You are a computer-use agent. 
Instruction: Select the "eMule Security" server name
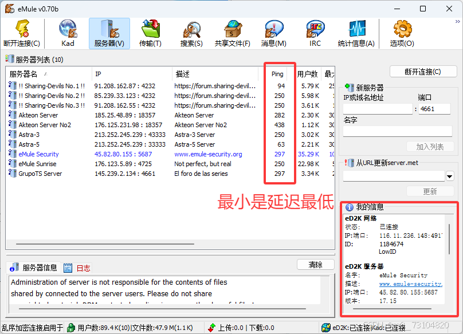tap(38, 154)
